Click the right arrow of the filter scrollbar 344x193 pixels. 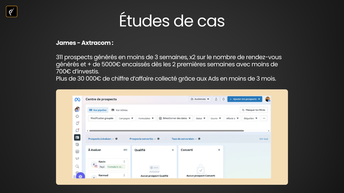click(x=269, y=131)
